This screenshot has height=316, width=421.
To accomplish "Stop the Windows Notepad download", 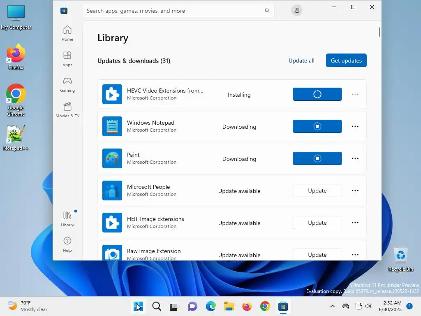I will pyautogui.click(x=317, y=126).
